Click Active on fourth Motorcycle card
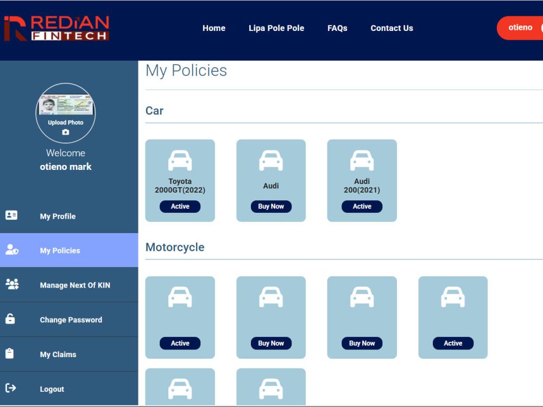543x407 pixels. tap(453, 344)
